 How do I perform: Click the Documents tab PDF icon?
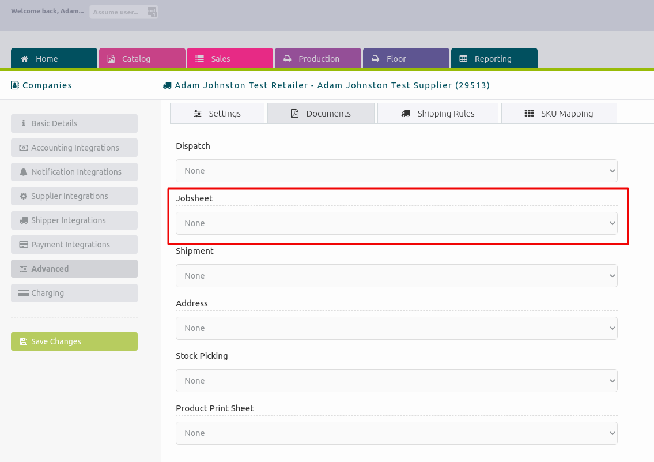pyautogui.click(x=294, y=114)
